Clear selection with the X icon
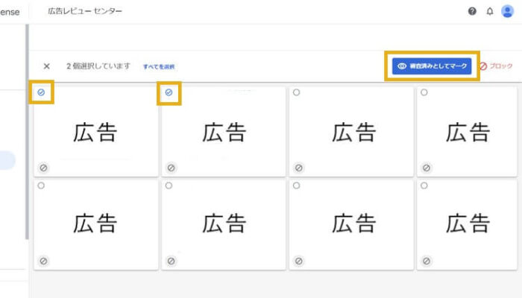The width and height of the screenshot is (522, 298). point(46,66)
